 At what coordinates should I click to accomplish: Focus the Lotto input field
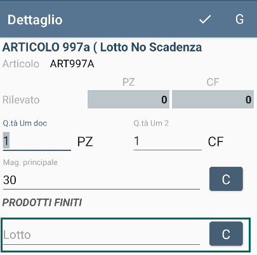(x=102, y=235)
